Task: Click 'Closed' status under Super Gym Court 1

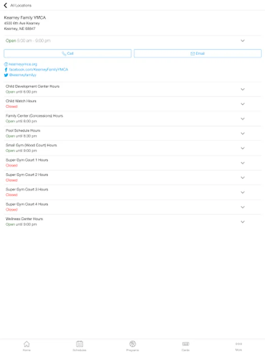Action: point(11,166)
